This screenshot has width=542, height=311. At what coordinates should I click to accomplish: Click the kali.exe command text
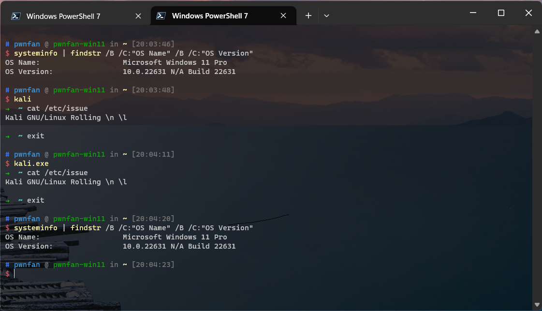pos(31,163)
